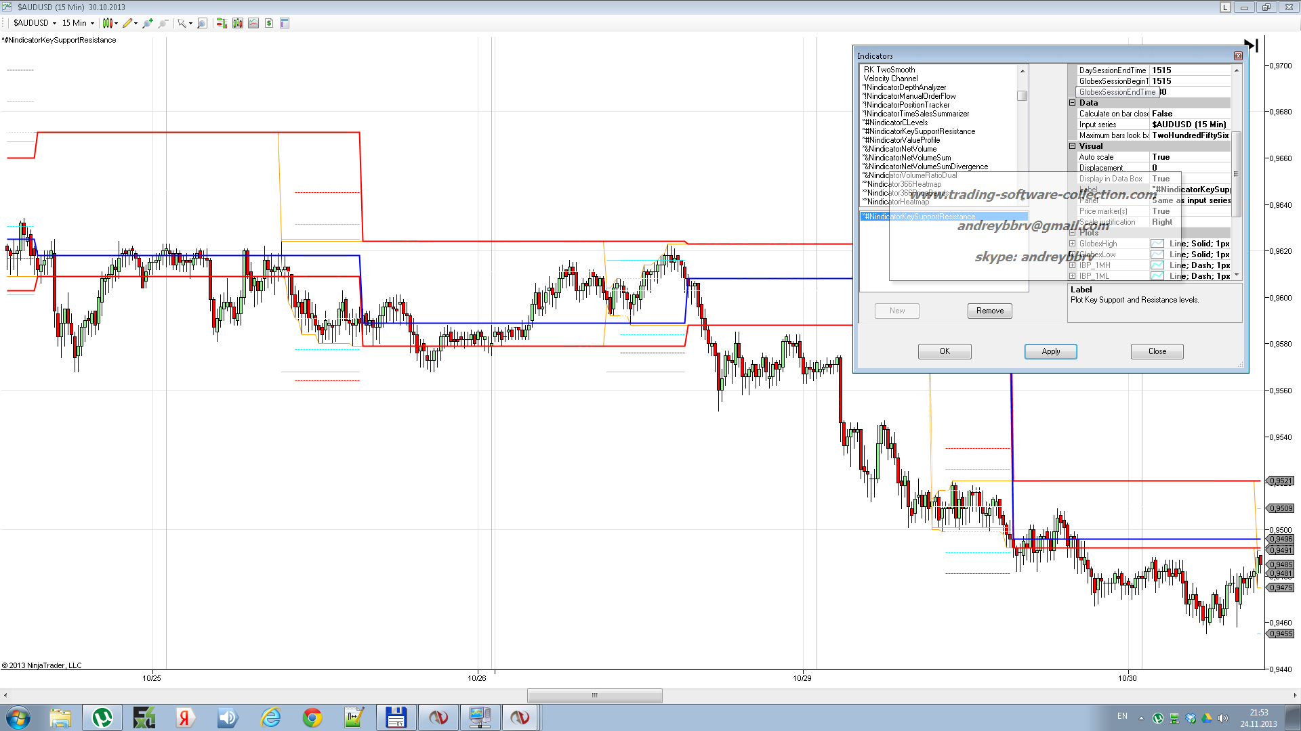Select Velocity Channel in indicator list
The width and height of the screenshot is (1301, 731).
tap(890, 79)
